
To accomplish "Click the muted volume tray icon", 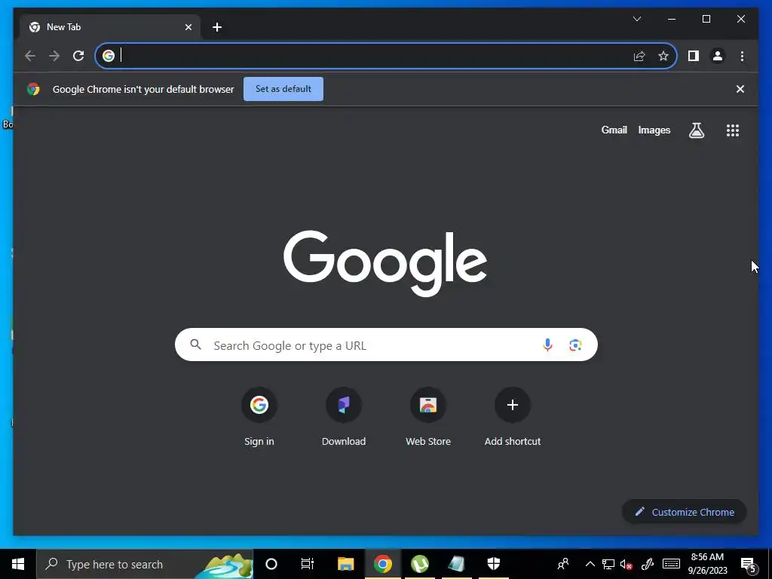I will tap(626, 564).
